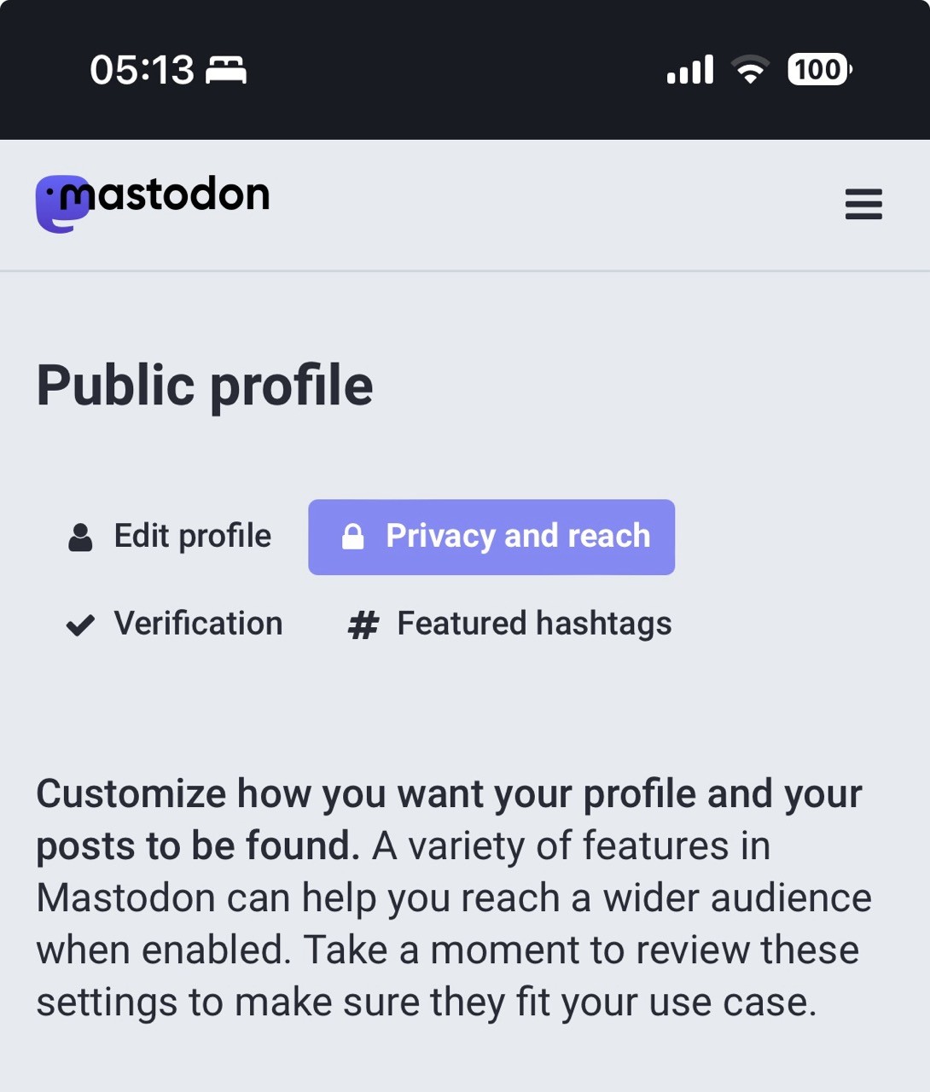
Task: Tap the battery 100 indicator
Action: point(819,70)
